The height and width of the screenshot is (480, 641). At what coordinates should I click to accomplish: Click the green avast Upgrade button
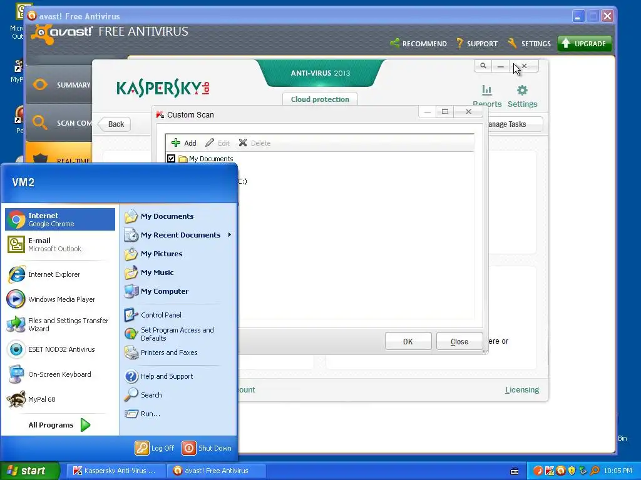584,43
